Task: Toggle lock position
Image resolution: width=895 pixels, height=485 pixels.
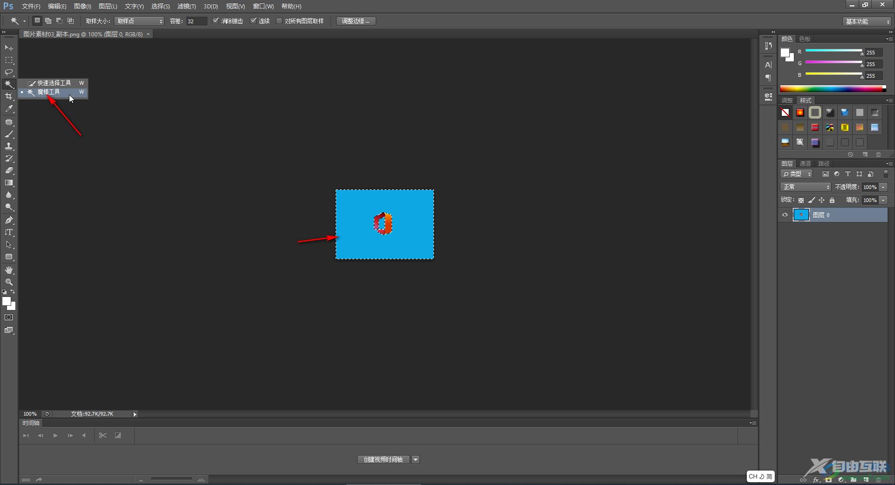Action: point(822,200)
